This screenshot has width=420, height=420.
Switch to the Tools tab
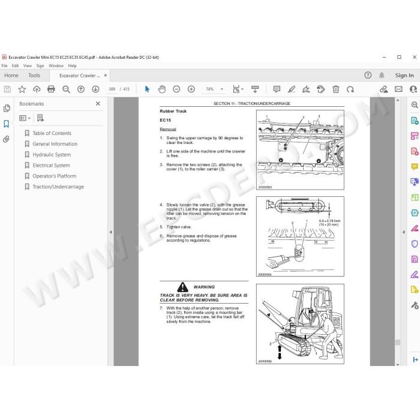click(x=34, y=76)
